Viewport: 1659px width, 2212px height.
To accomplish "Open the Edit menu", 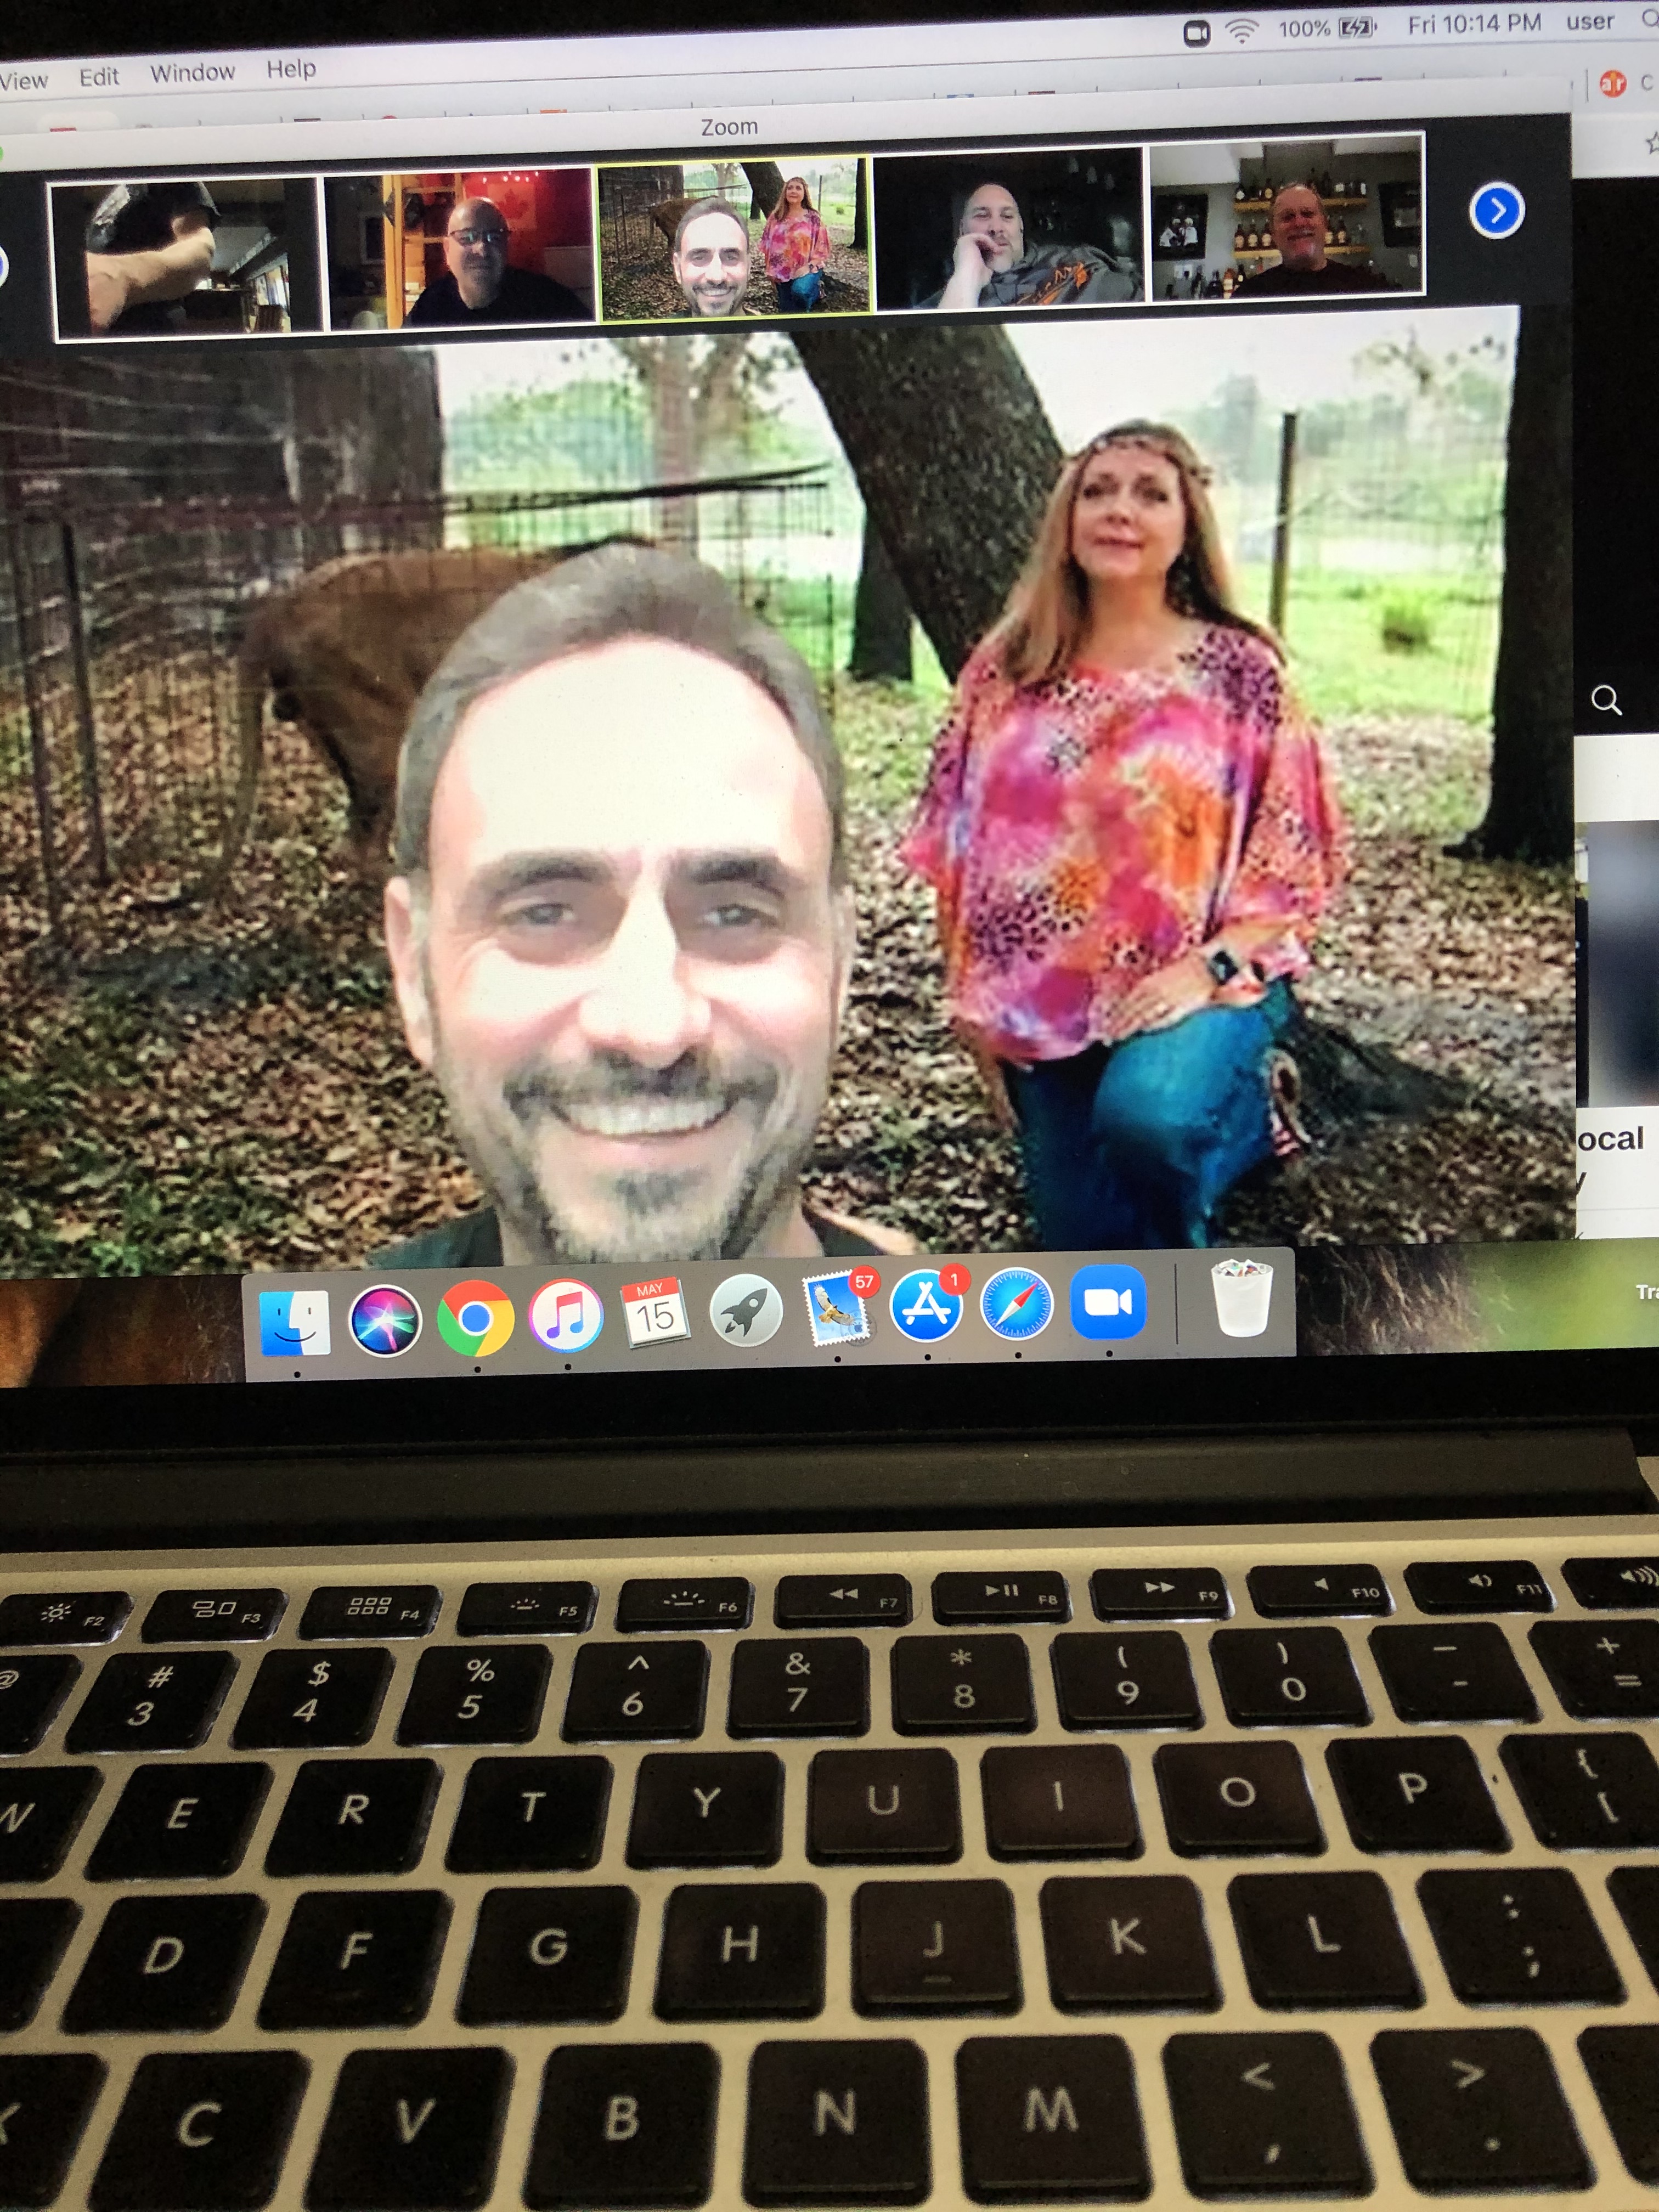I will click(x=99, y=77).
